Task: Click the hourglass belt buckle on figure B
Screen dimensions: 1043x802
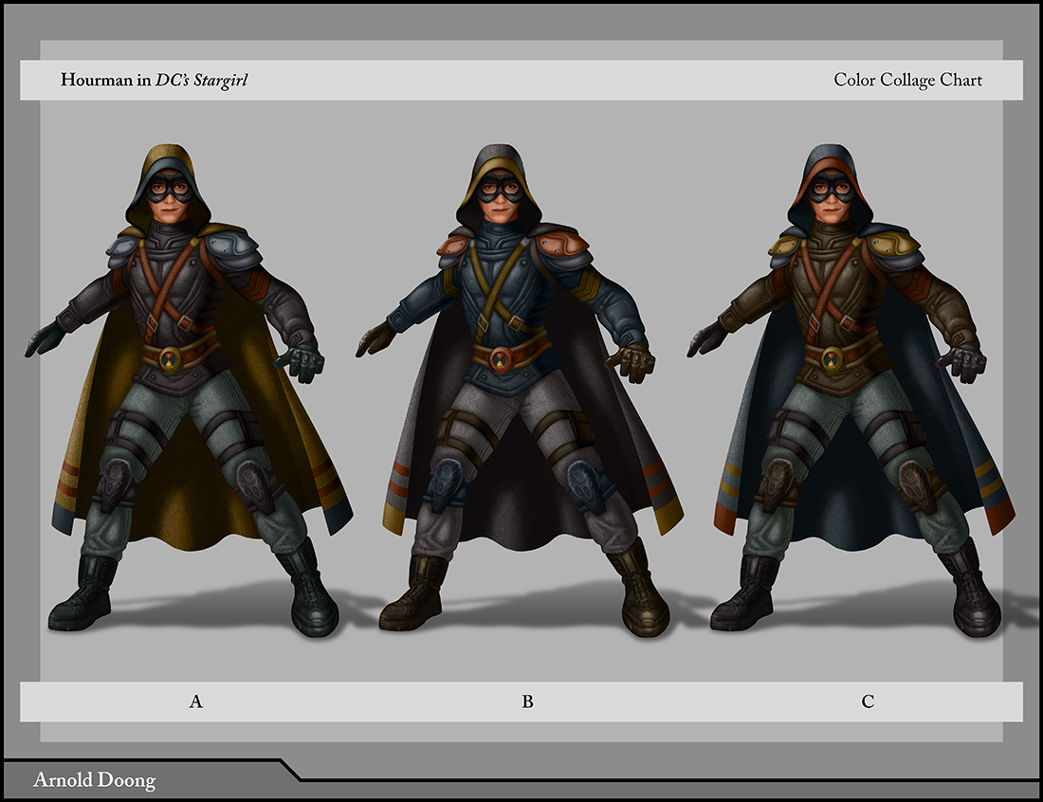Action: click(502, 358)
